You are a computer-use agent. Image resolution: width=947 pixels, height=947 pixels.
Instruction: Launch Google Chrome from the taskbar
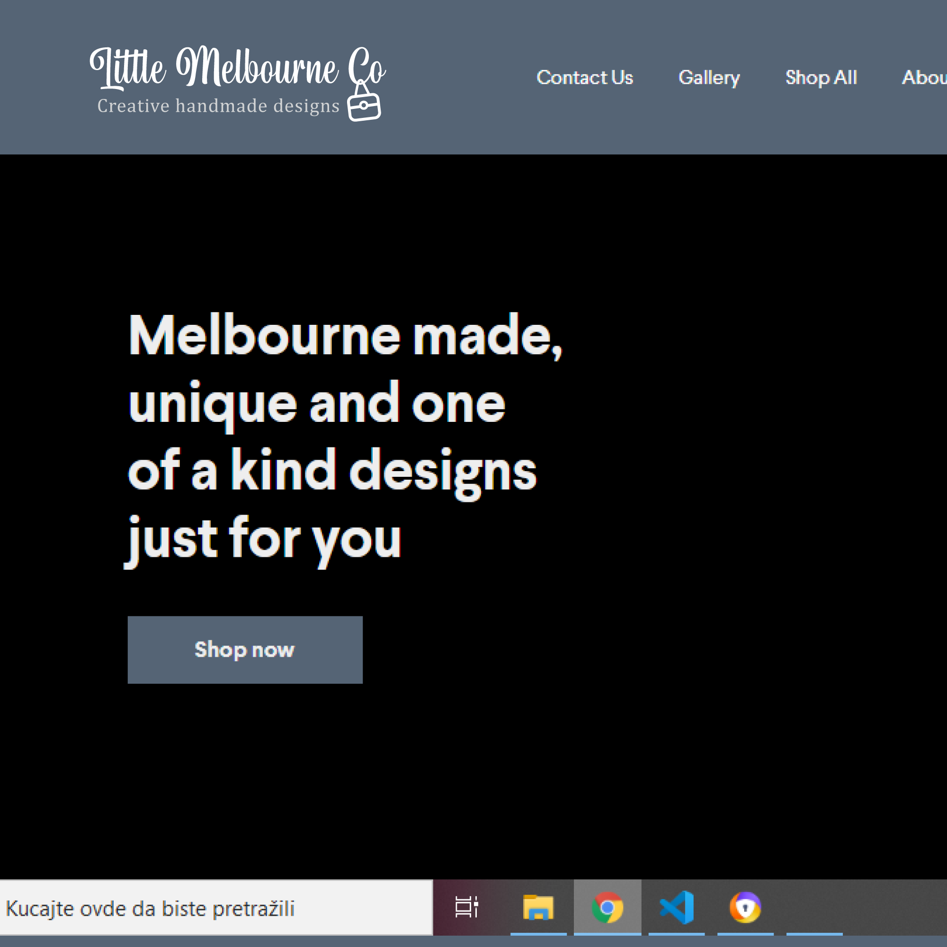(608, 906)
